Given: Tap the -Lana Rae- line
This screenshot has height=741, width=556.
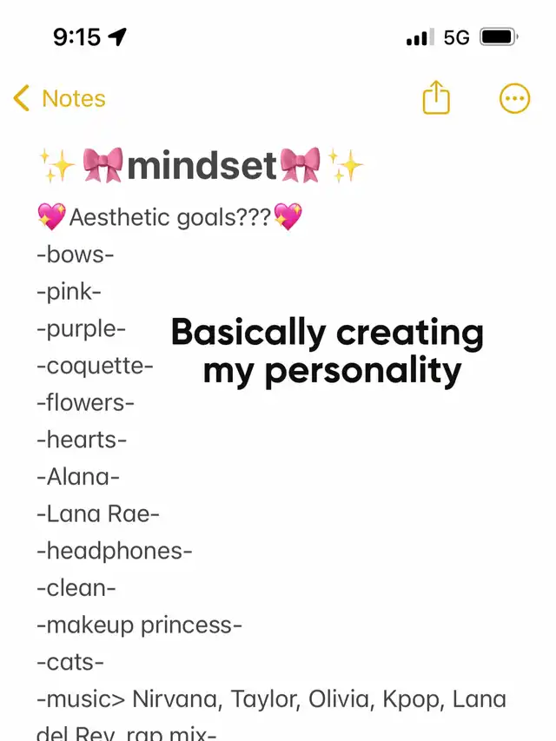Looking at the screenshot, I should coord(98,513).
